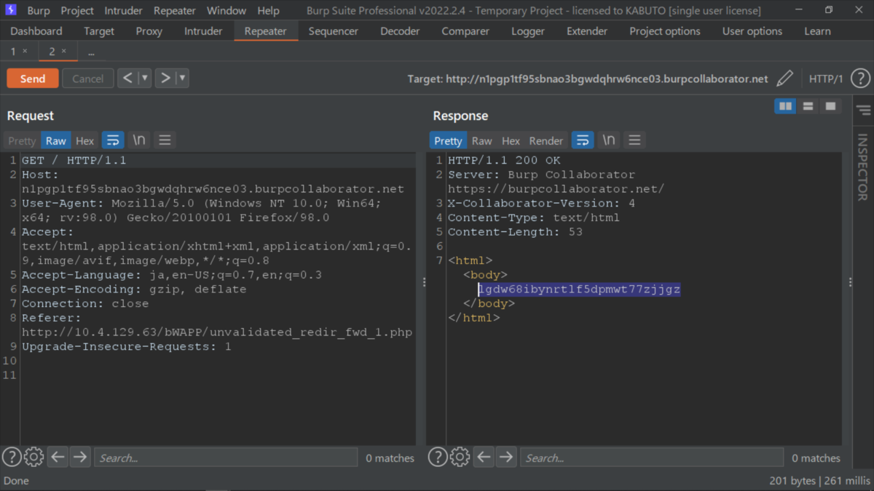Open the Help menu
The height and width of the screenshot is (491, 874).
pyautogui.click(x=268, y=11)
